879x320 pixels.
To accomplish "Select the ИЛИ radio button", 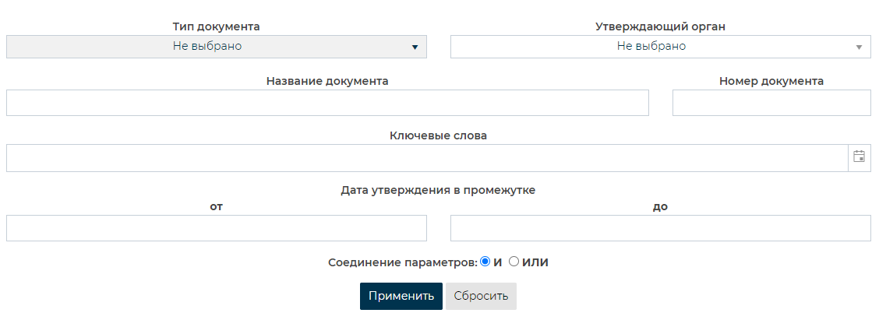I will coord(514,262).
